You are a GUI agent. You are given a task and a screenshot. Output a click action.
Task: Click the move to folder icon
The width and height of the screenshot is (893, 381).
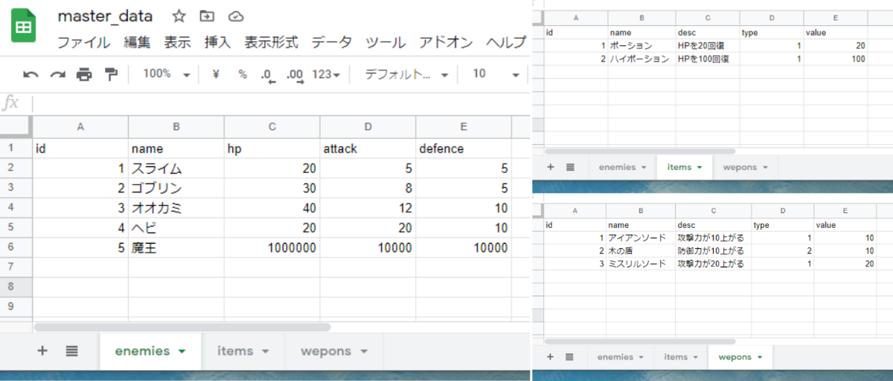208,16
